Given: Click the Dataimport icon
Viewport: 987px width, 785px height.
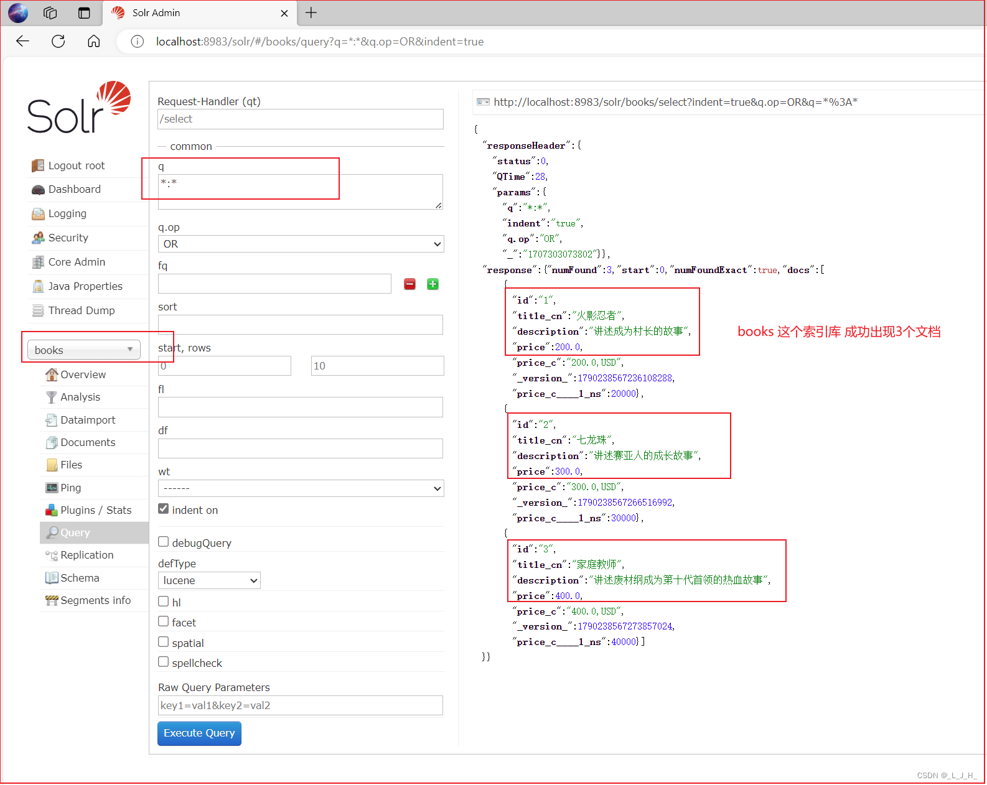Looking at the screenshot, I should point(52,420).
